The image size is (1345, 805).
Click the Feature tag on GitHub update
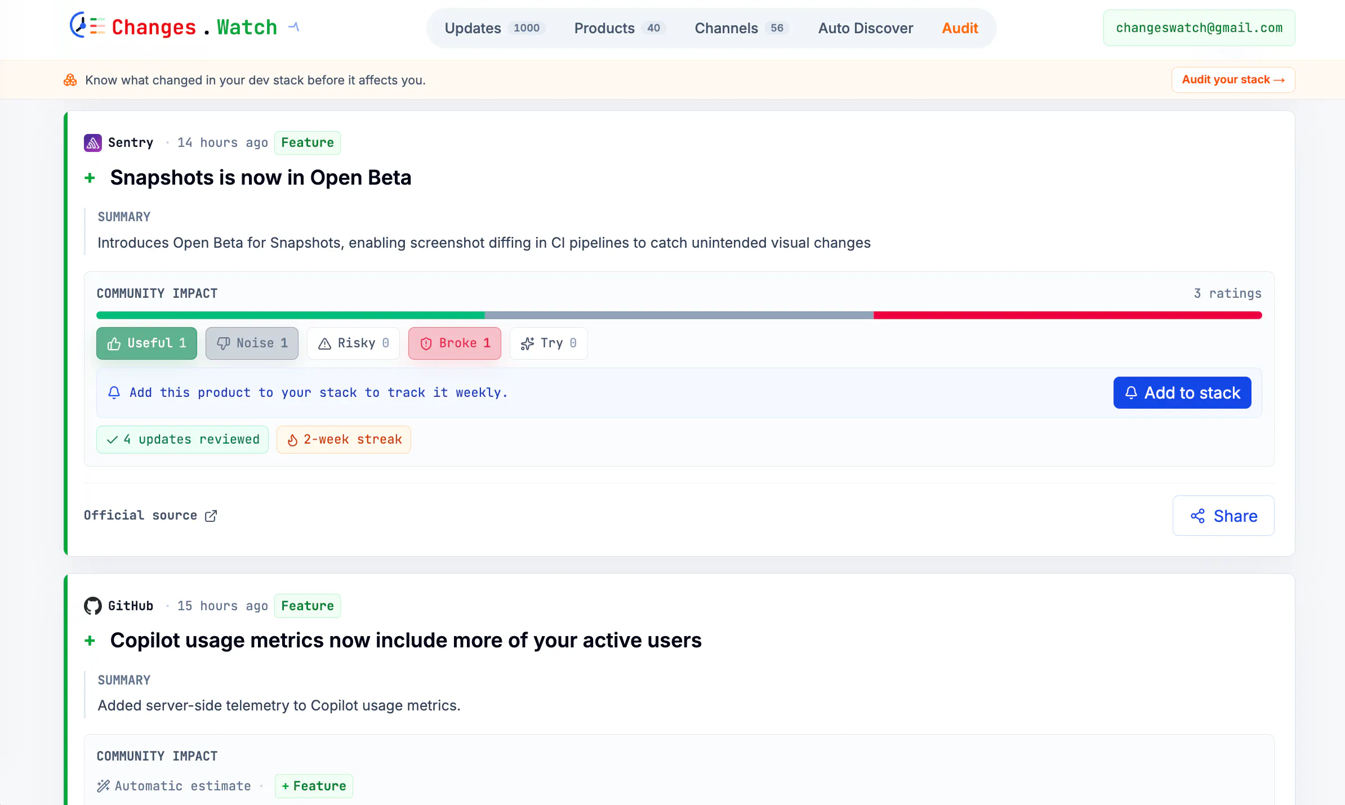coord(308,606)
